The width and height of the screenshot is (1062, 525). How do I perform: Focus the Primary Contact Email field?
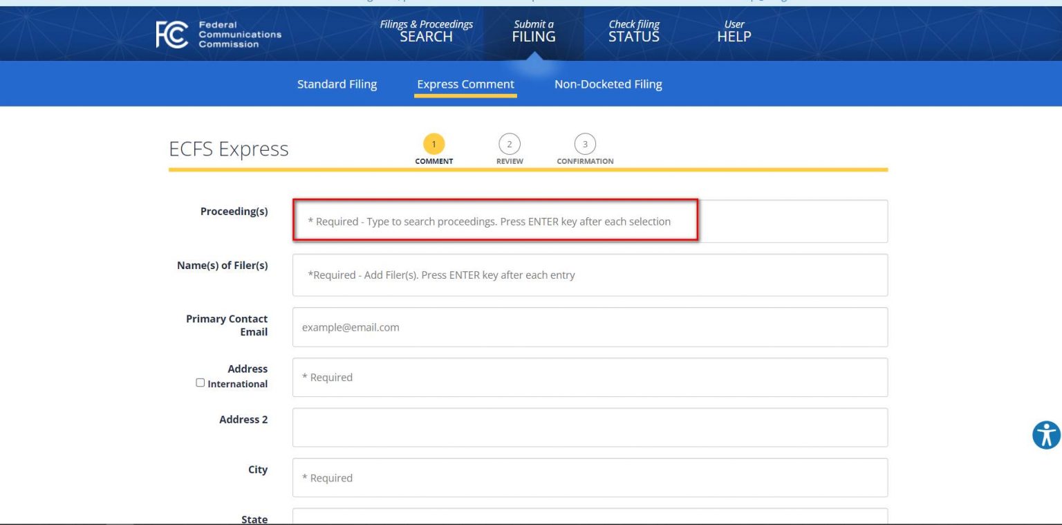pos(589,327)
